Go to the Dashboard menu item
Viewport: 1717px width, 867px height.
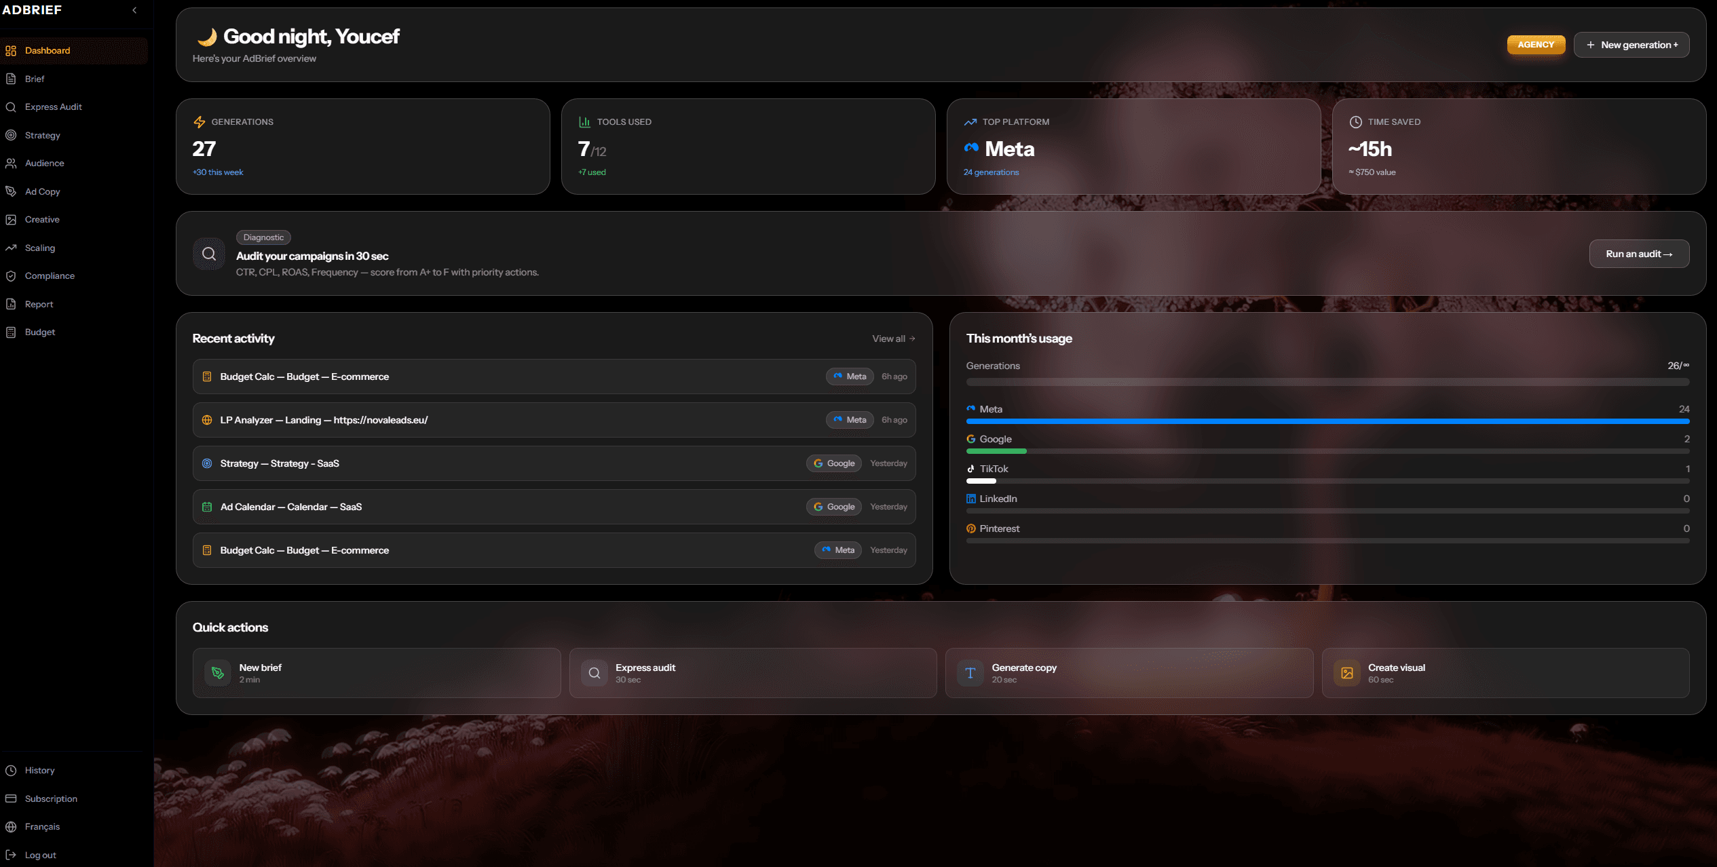[48, 51]
